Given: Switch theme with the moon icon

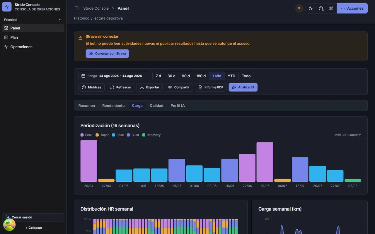Looking at the screenshot, I should [x=311, y=8].
